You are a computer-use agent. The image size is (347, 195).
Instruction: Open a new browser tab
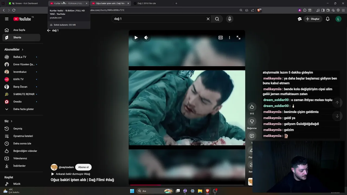tap(176, 3)
